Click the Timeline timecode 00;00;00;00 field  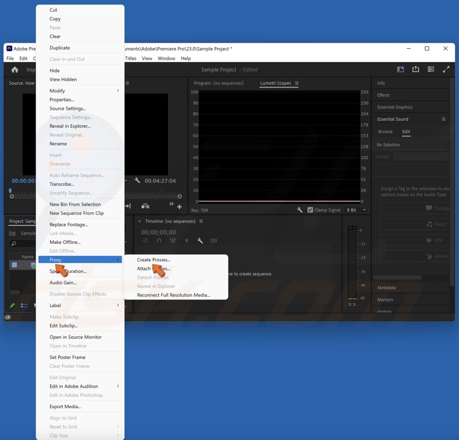159,232
